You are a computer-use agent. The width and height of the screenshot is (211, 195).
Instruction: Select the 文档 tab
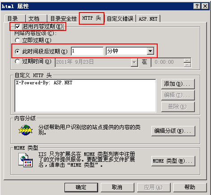[x=34, y=19]
